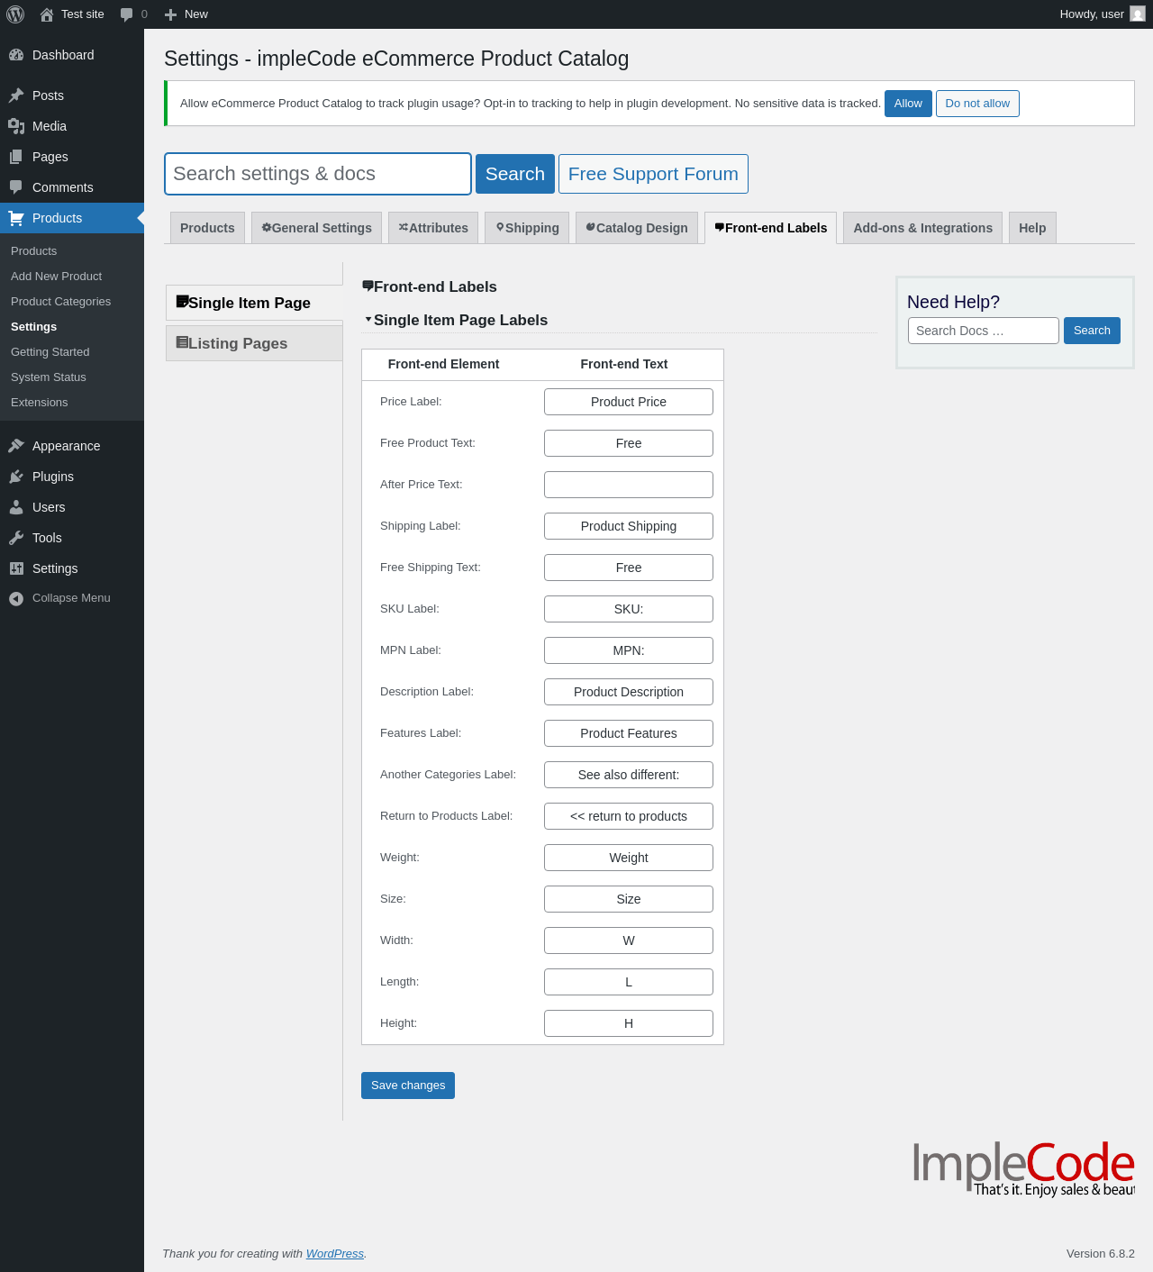Click the Users icon in sidebar

coord(16,507)
